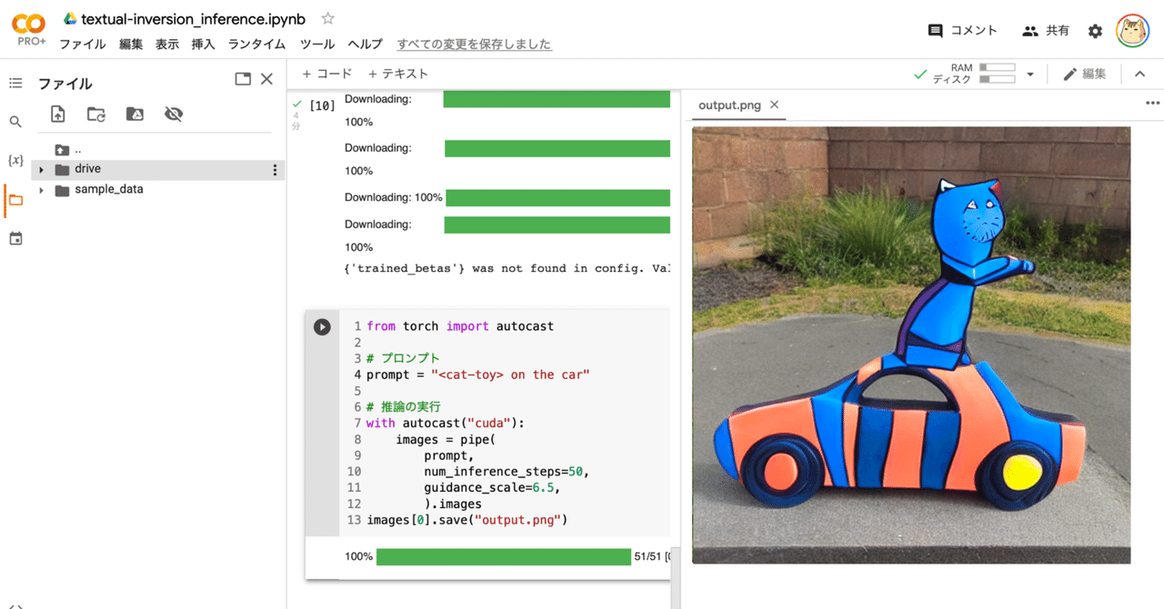Switch to the output.png tab
Viewport: 1164px width, 609px height.
tap(729, 105)
